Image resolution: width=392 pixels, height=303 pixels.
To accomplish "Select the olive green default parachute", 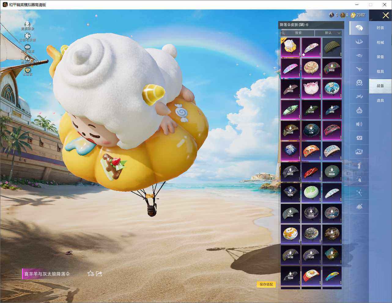I will pos(332,47).
